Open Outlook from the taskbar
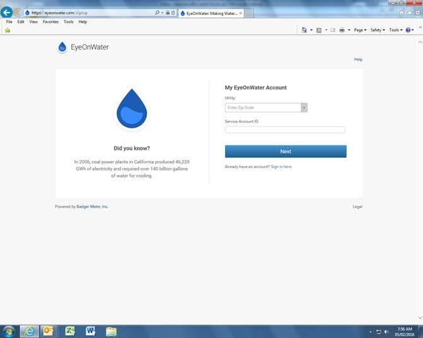 tap(49, 331)
